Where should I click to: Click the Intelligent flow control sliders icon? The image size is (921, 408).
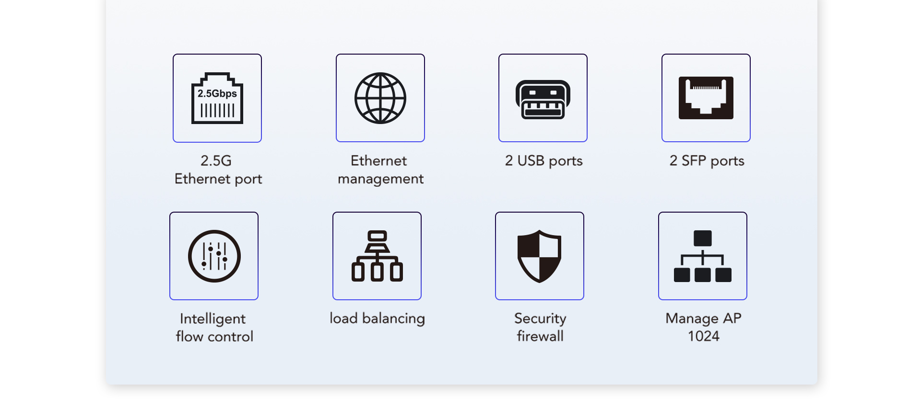[x=214, y=256]
